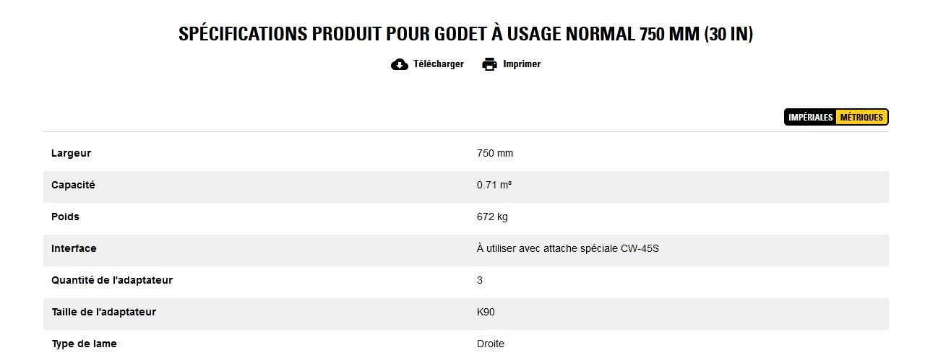This screenshot has height=358, width=925.
Task: Click the cloud download icon
Action: [x=399, y=65]
